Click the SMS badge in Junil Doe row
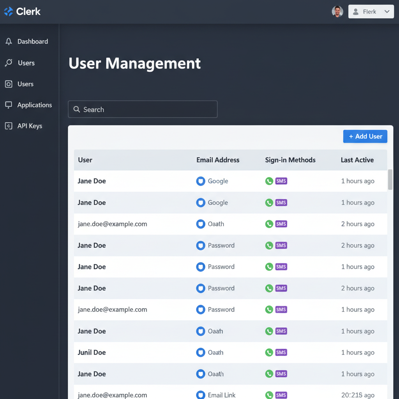The height and width of the screenshot is (399, 399). point(281,352)
